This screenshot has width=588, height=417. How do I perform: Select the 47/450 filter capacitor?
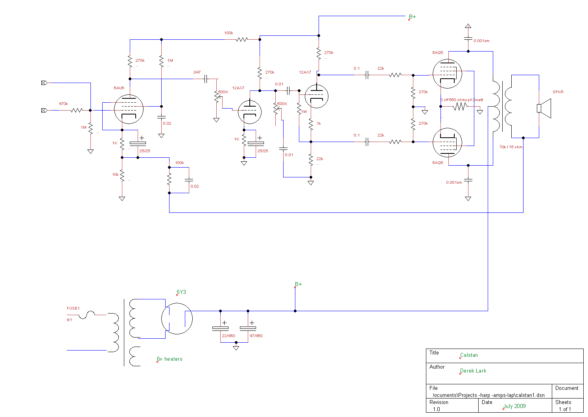point(248,328)
